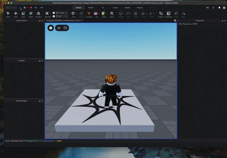
Task: Open the in-game chat bubble
Action: click(65, 28)
